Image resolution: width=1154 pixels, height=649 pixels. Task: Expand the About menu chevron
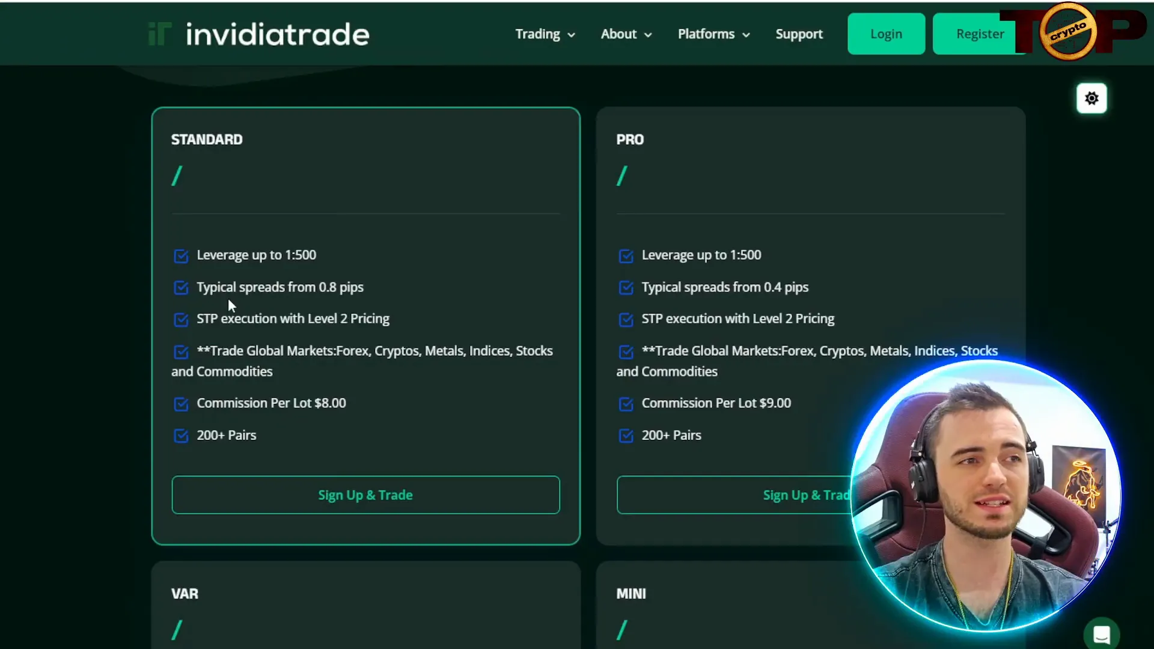click(648, 35)
